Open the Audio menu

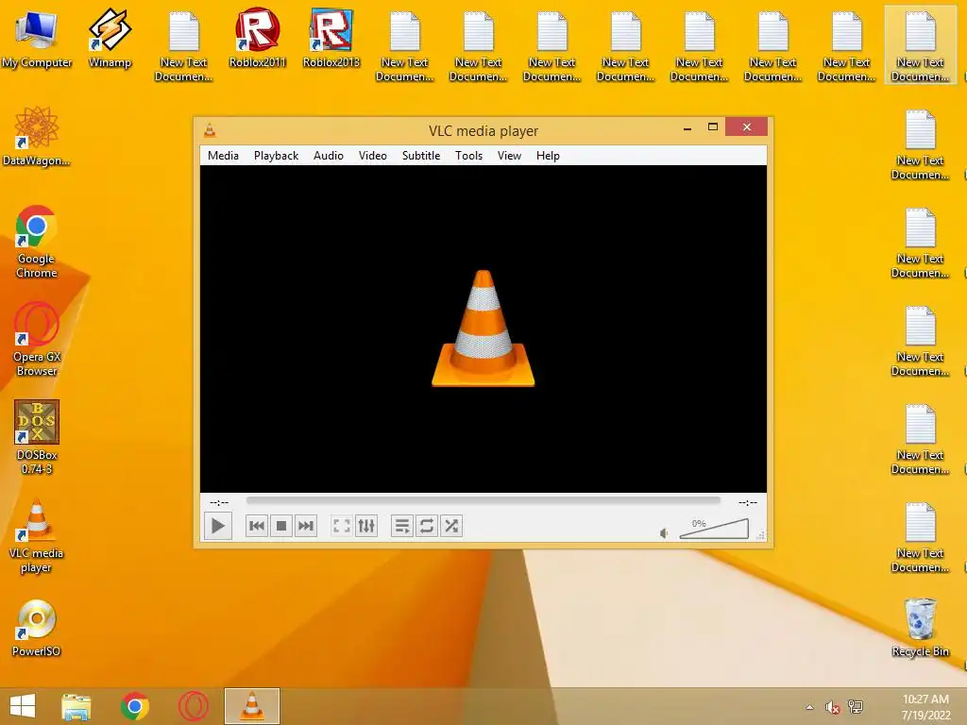point(328,156)
